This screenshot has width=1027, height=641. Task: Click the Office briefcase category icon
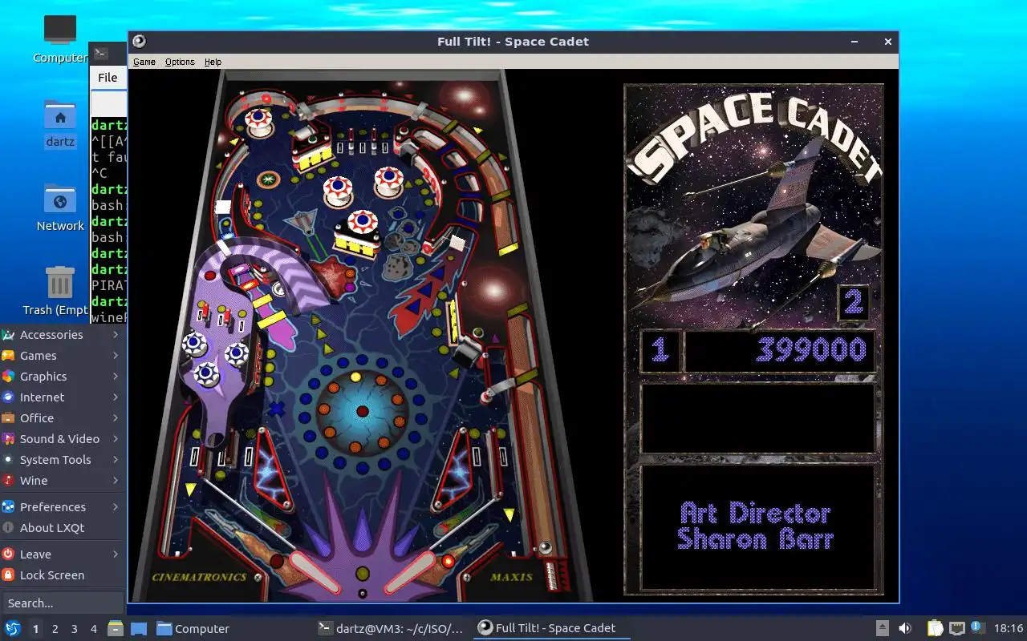(8, 418)
